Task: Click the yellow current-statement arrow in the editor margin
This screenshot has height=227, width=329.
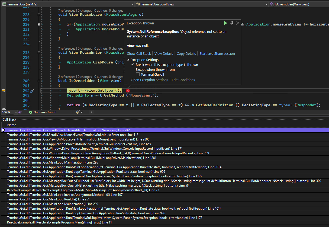Action: pyautogui.click(x=4, y=91)
